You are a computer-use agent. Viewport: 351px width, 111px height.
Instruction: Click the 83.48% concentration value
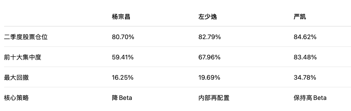pos(305,57)
